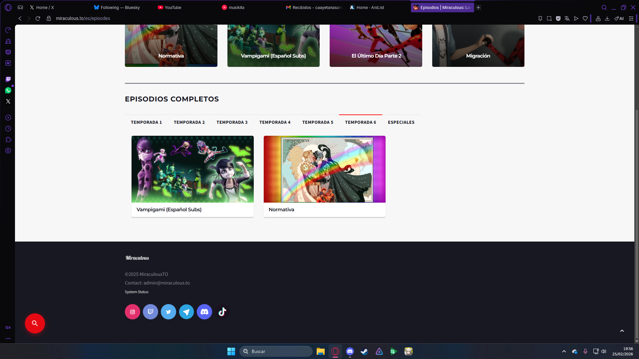Image resolution: width=639 pixels, height=359 pixels.
Task: Switch to the YouTube browser tab
Action: click(x=173, y=7)
